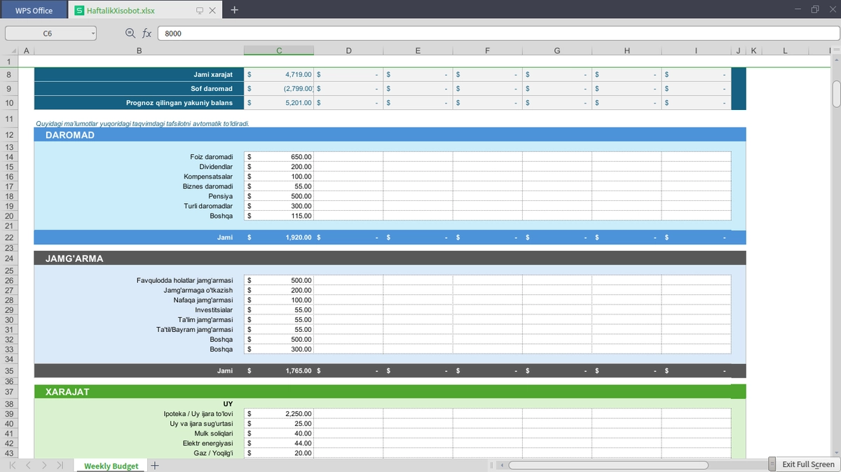The image size is (841, 472).
Task: Switch to the WPS Office home tab
Action: (34, 10)
